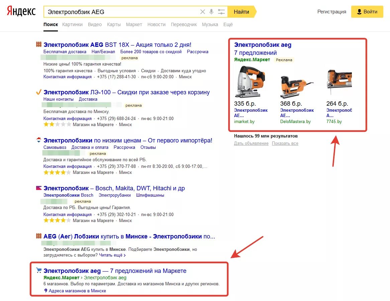
Task: Open Нал/Безнал sitelink
Action: (103, 52)
